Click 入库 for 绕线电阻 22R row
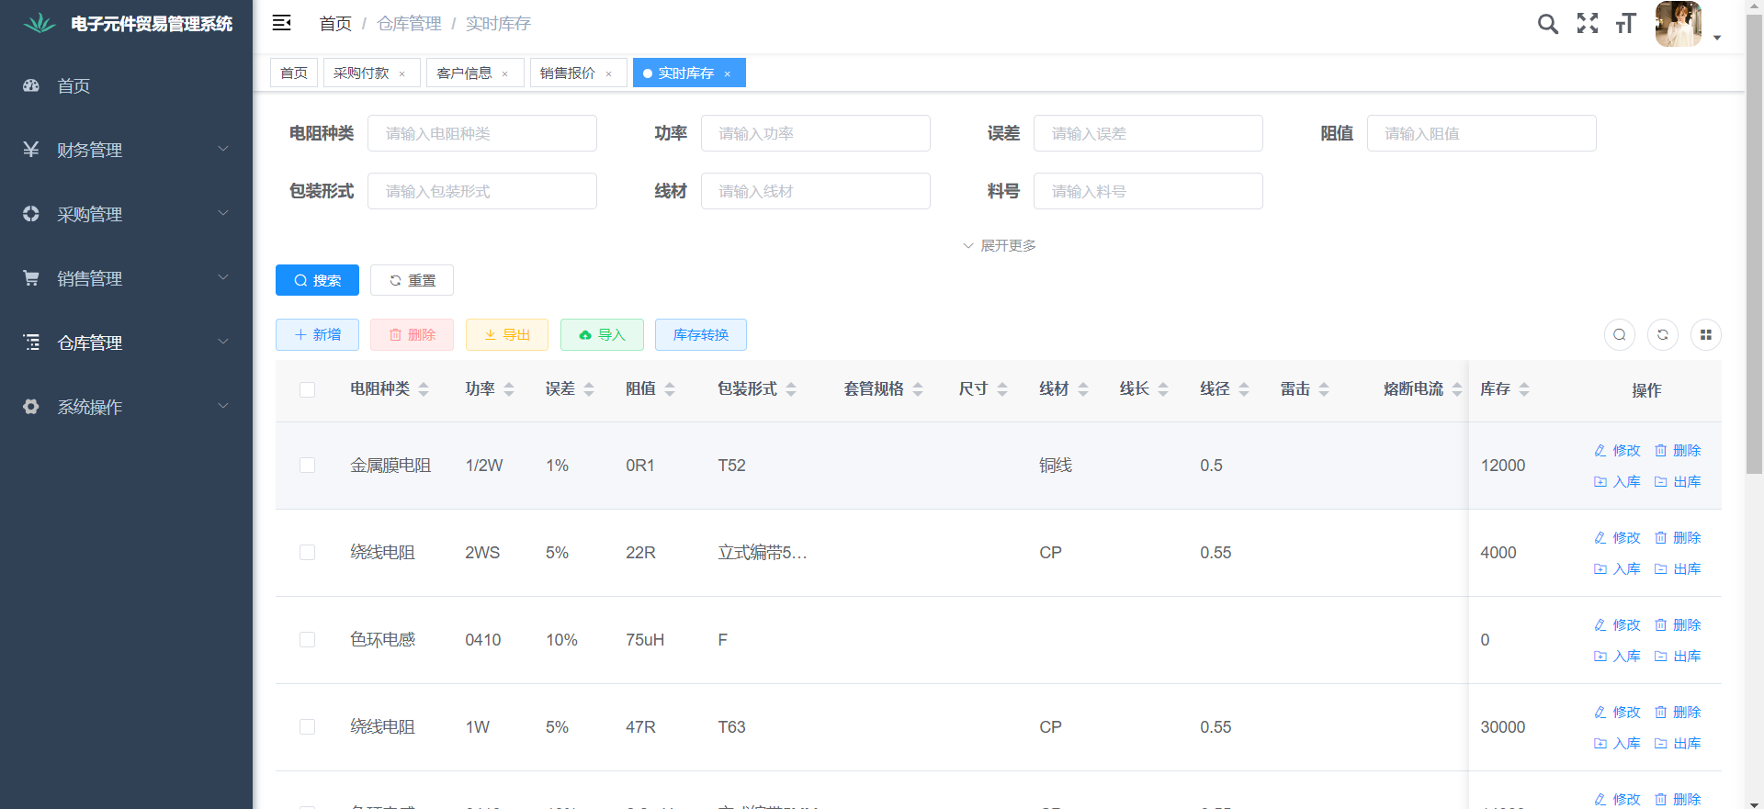The image size is (1764, 809). click(x=1617, y=568)
